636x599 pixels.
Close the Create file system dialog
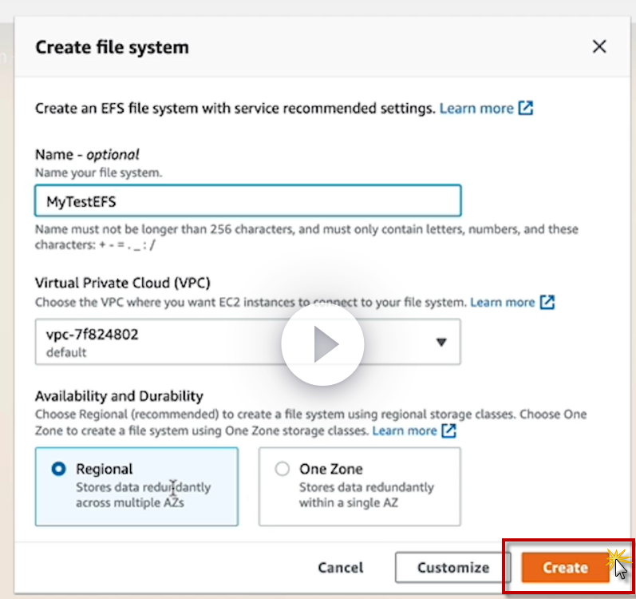(x=599, y=47)
